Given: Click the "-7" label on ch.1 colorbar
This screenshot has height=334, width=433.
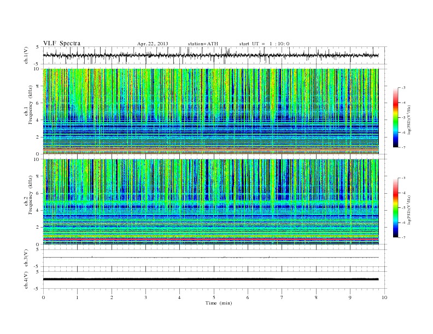Looking at the screenshot, I should pos(403,147).
